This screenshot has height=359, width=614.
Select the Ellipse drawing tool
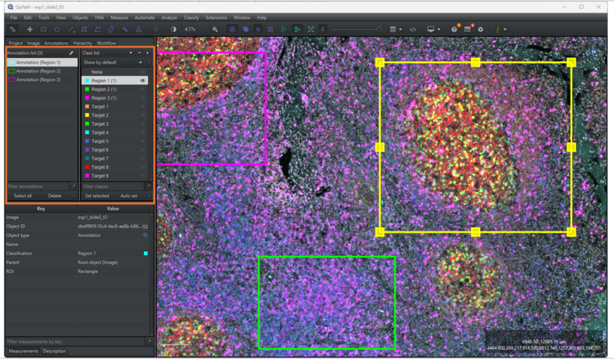(x=56, y=28)
